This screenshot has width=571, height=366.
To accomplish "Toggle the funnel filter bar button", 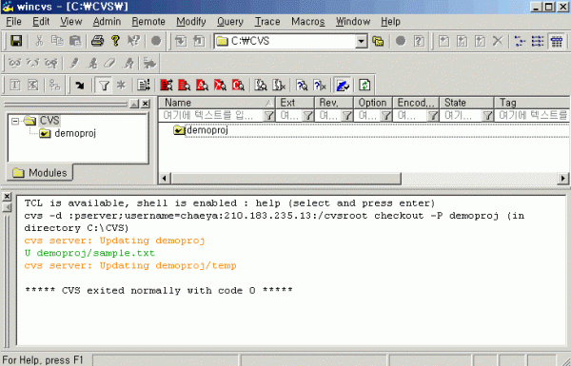I will click(104, 86).
